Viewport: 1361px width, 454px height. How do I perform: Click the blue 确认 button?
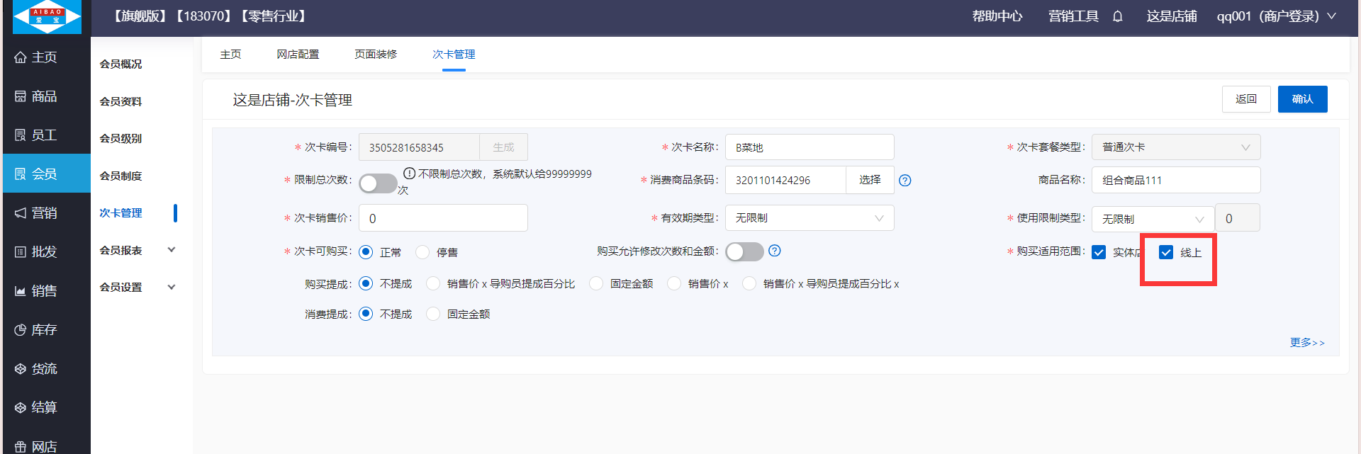pos(1302,99)
